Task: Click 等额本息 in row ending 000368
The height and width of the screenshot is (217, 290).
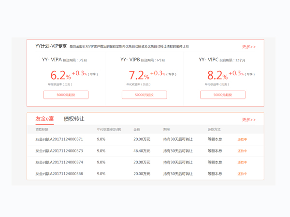Action: 215,174
